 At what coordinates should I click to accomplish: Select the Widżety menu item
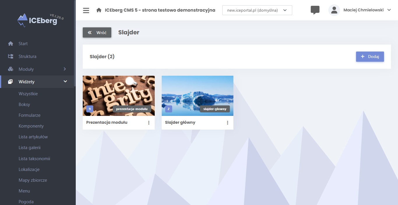(x=27, y=82)
